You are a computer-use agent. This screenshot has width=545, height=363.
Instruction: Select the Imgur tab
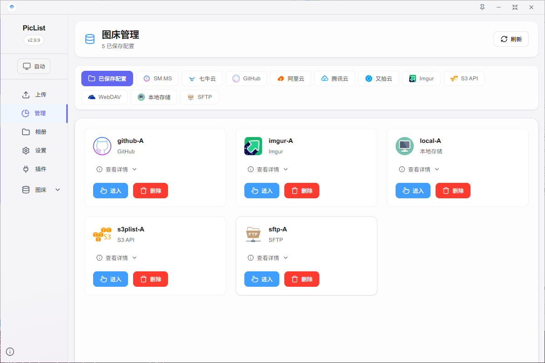pyautogui.click(x=421, y=78)
